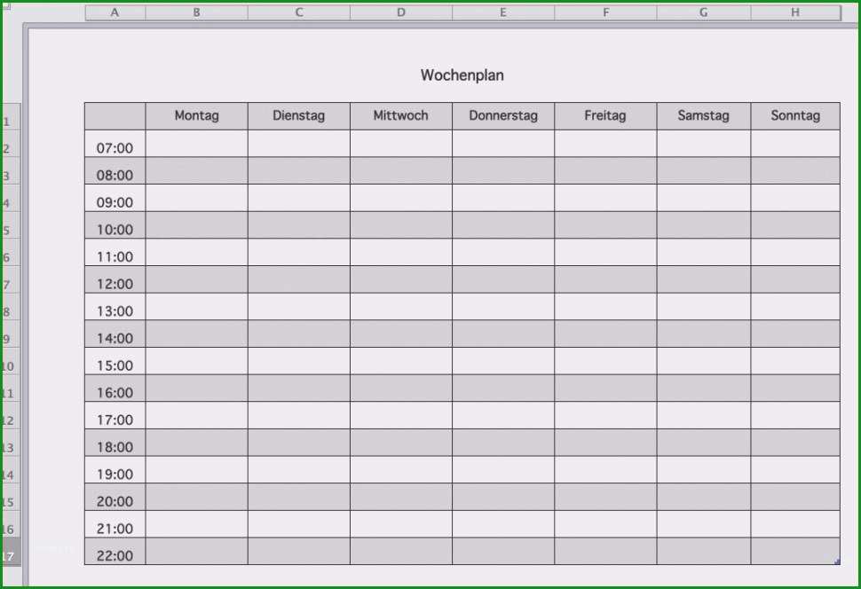Click the Wochenplan title text

462,75
